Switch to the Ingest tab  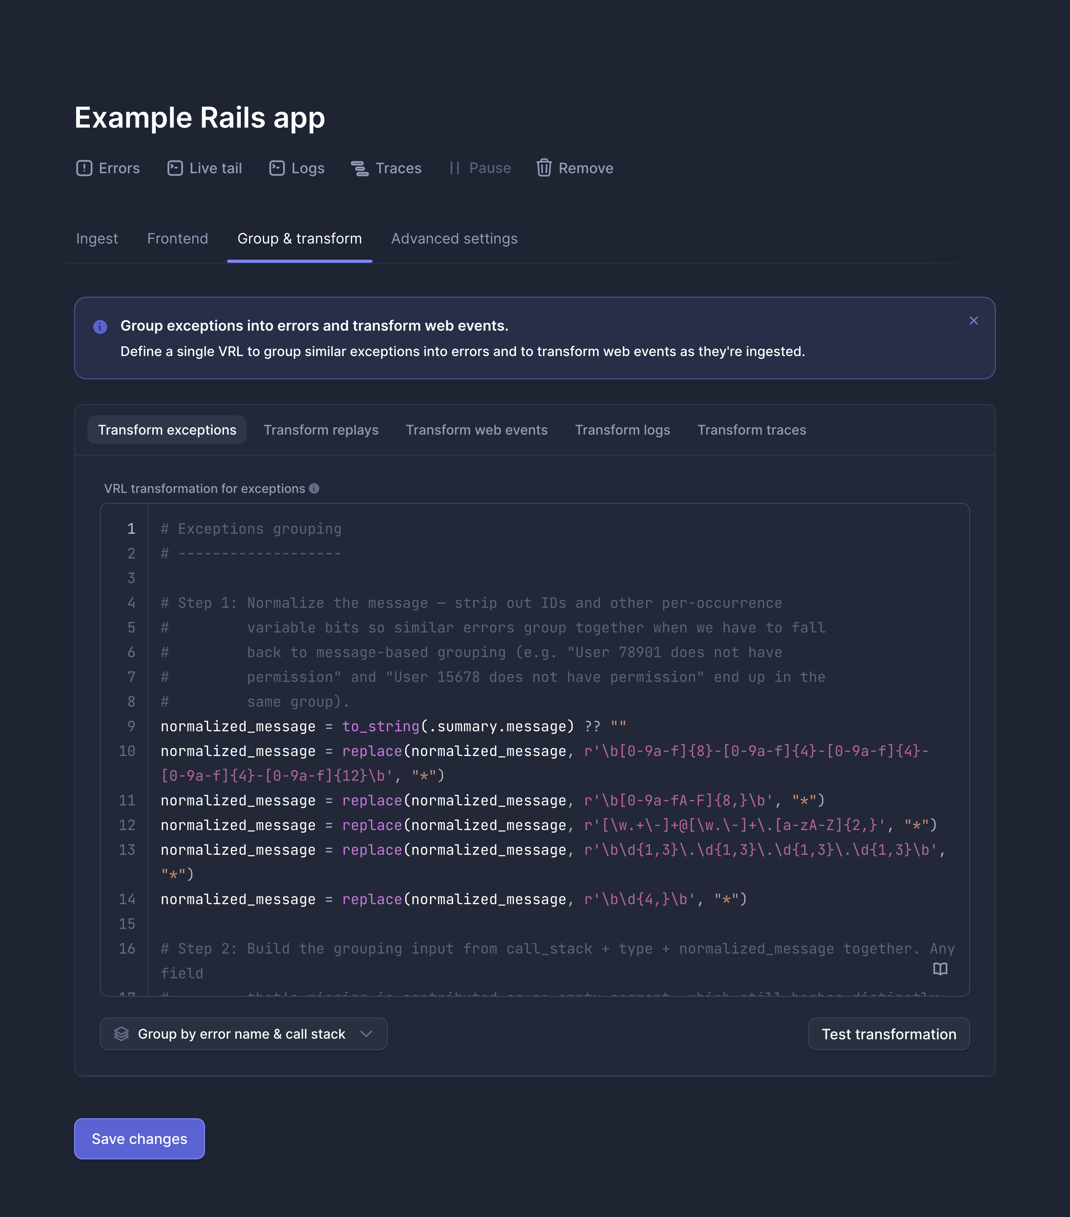97,239
